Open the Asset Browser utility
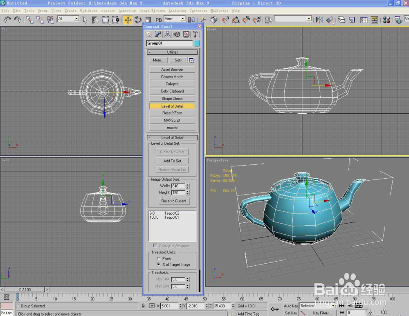 tap(172, 69)
